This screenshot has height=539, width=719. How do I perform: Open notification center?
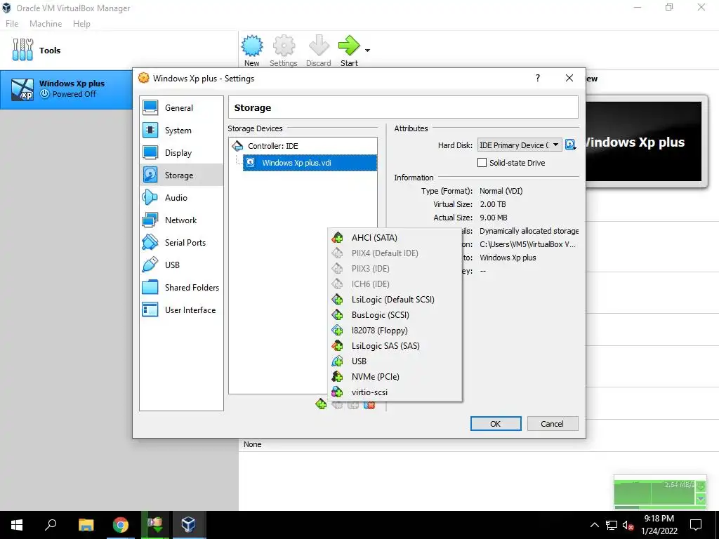(x=696, y=525)
